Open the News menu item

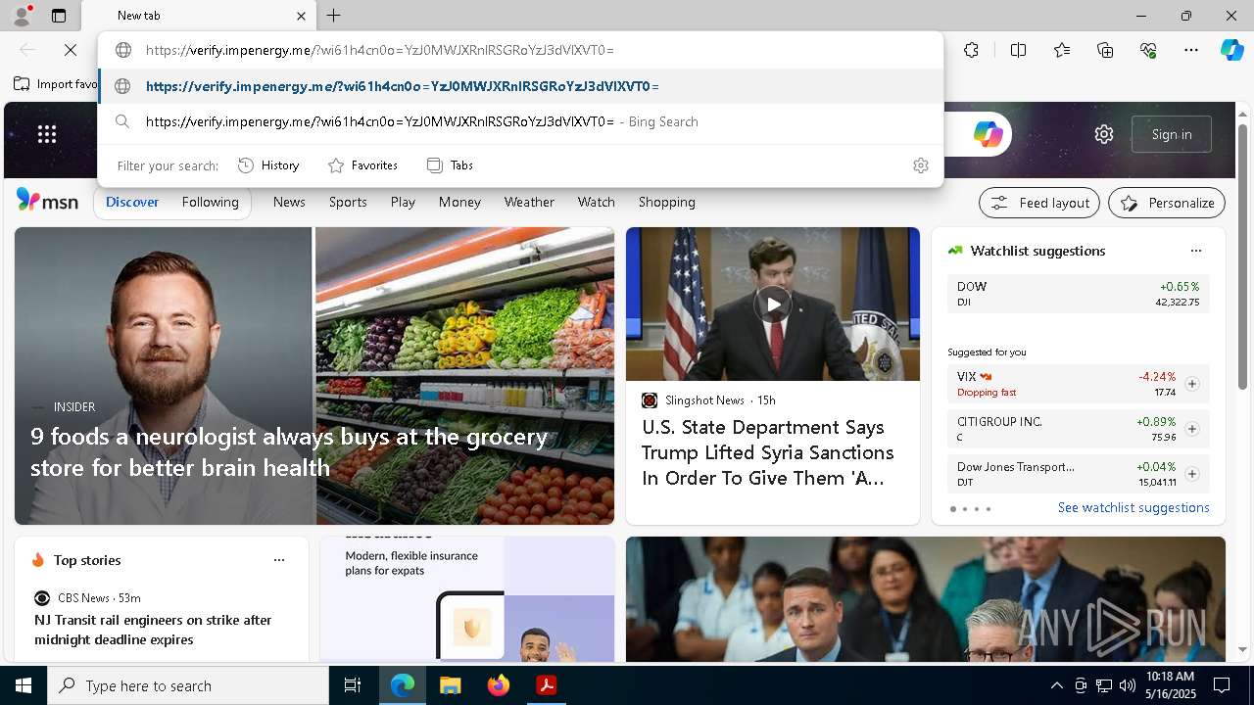289,202
